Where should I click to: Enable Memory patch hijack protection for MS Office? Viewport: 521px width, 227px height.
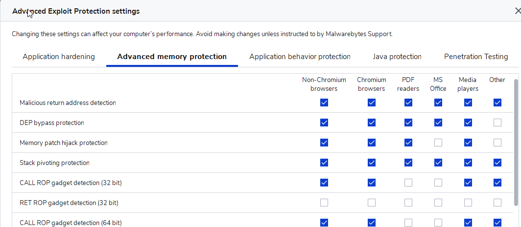pyautogui.click(x=438, y=143)
